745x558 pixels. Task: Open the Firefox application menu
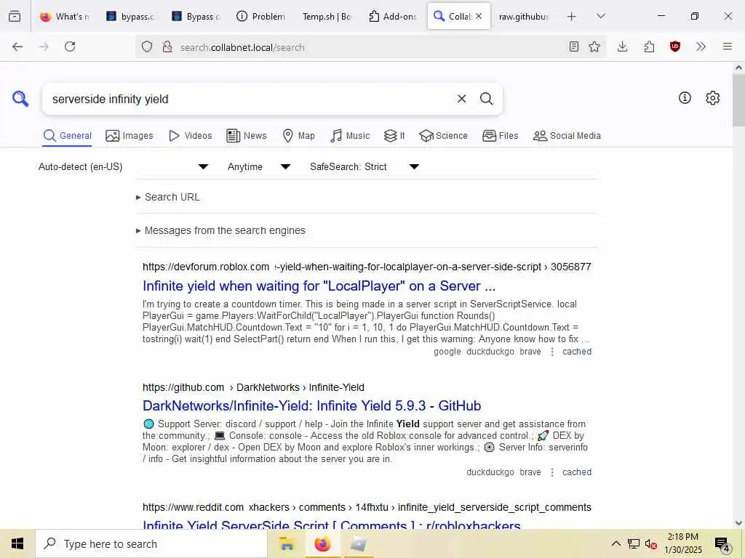click(728, 46)
